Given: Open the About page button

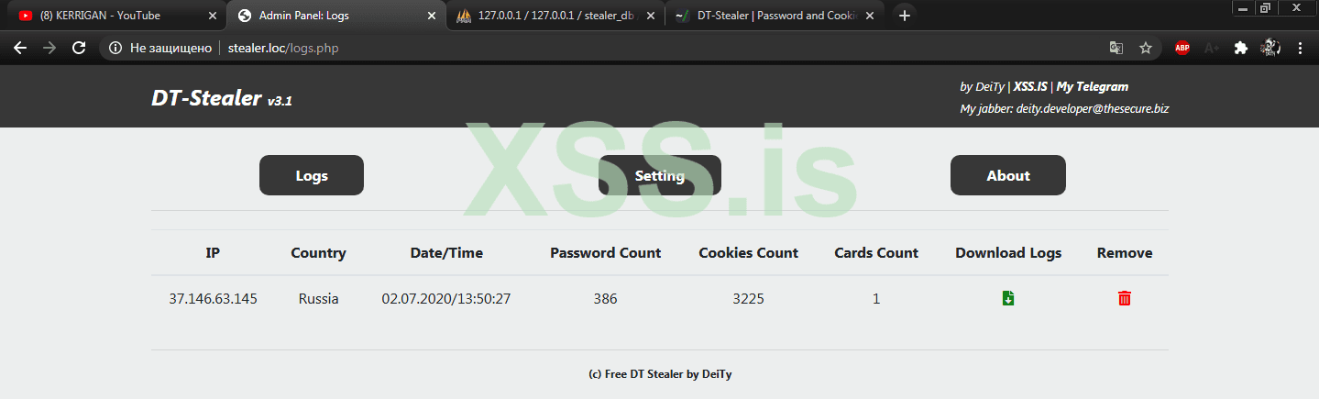Looking at the screenshot, I should point(1007,175).
